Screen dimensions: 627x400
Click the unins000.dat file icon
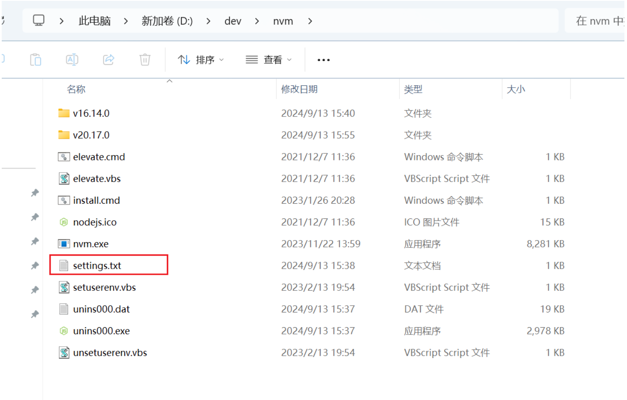tap(64, 309)
